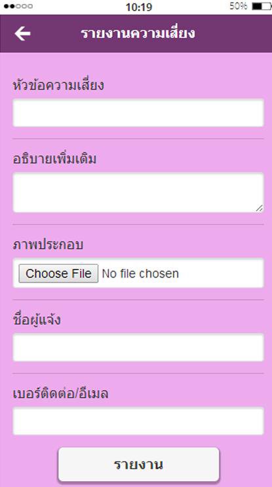
Task: Focus the อธิบายเพิ่มเติม text area
Action: coord(138,192)
